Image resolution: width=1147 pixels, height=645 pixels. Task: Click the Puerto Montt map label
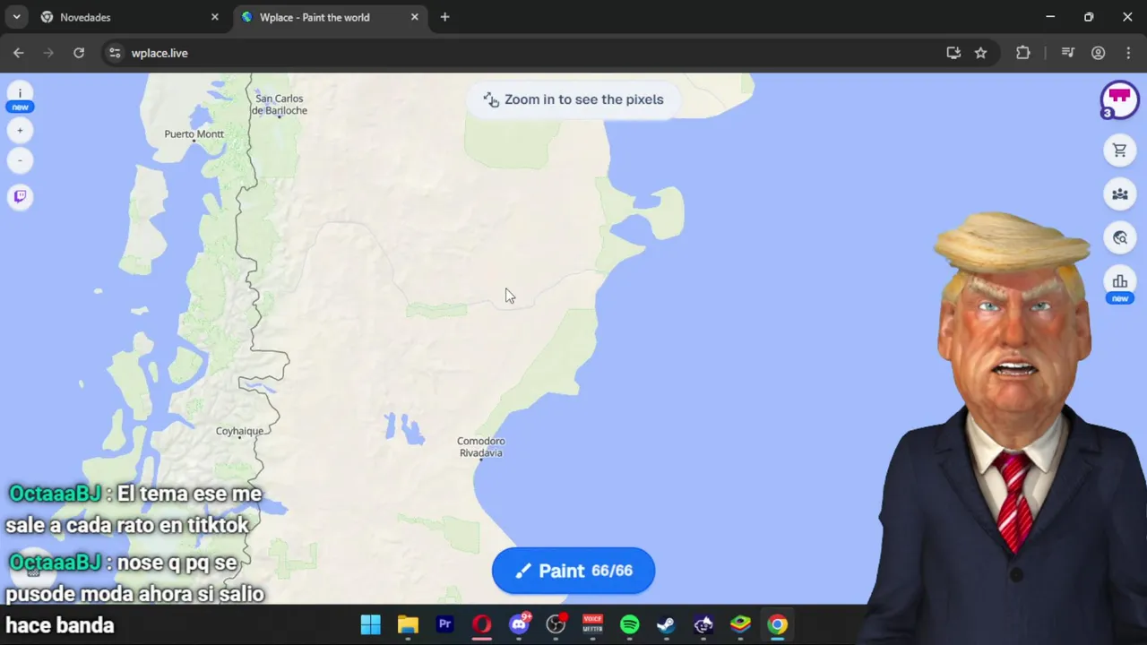pyautogui.click(x=194, y=134)
